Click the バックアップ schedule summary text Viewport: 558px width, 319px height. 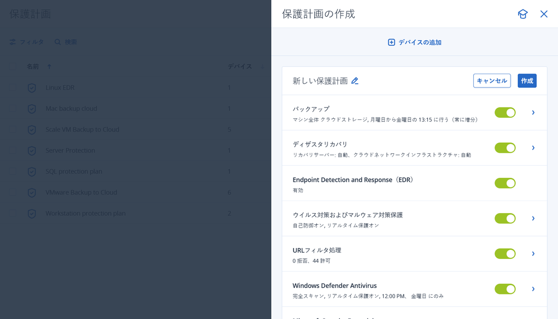385,120
